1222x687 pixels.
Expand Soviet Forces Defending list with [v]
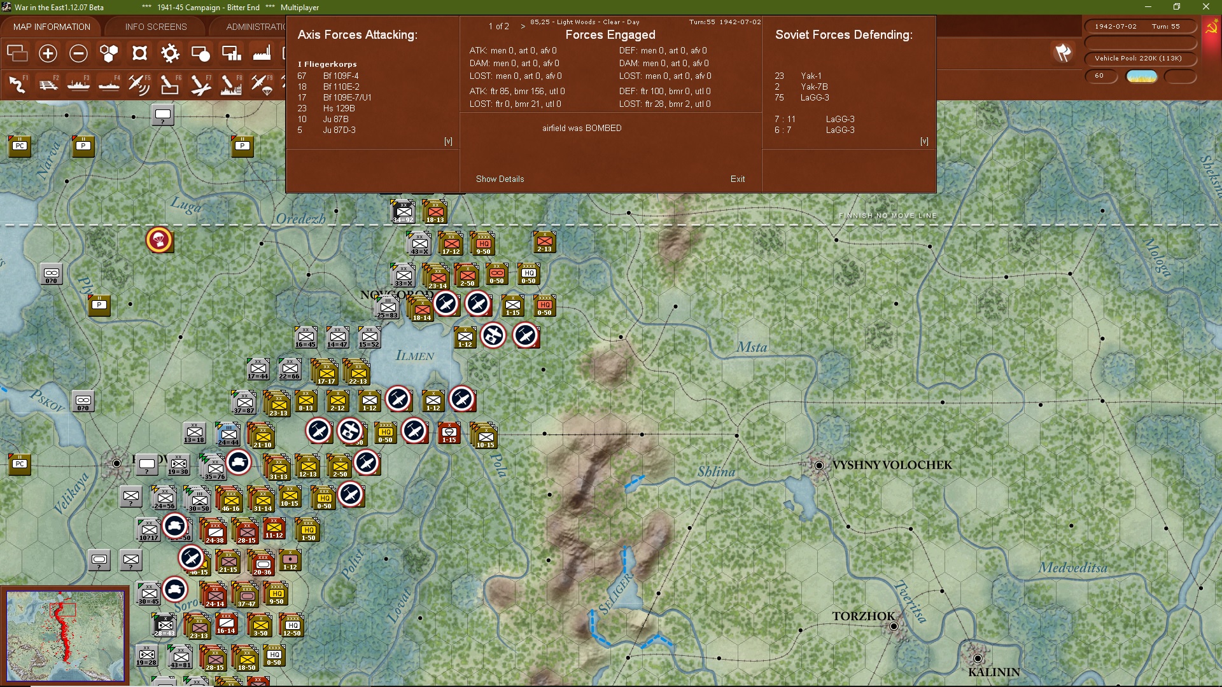[x=924, y=141]
